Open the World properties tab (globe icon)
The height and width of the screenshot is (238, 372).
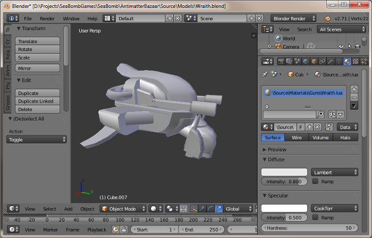tap(306, 62)
